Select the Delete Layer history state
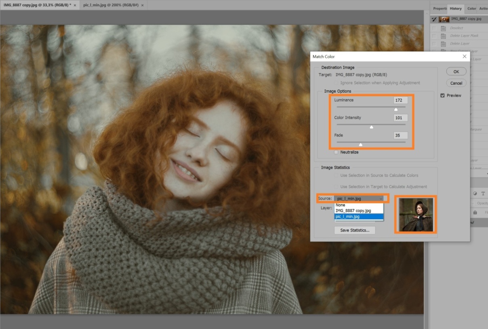The height and width of the screenshot is (329, 488). 459,44
